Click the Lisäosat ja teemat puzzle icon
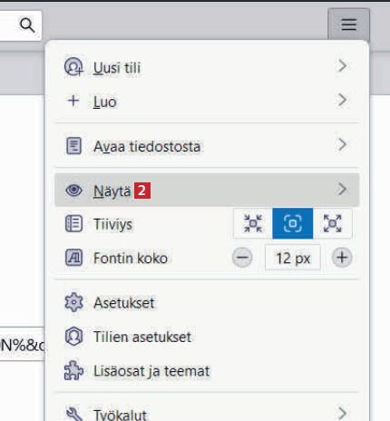390x421 pixels. coord(73,370)
